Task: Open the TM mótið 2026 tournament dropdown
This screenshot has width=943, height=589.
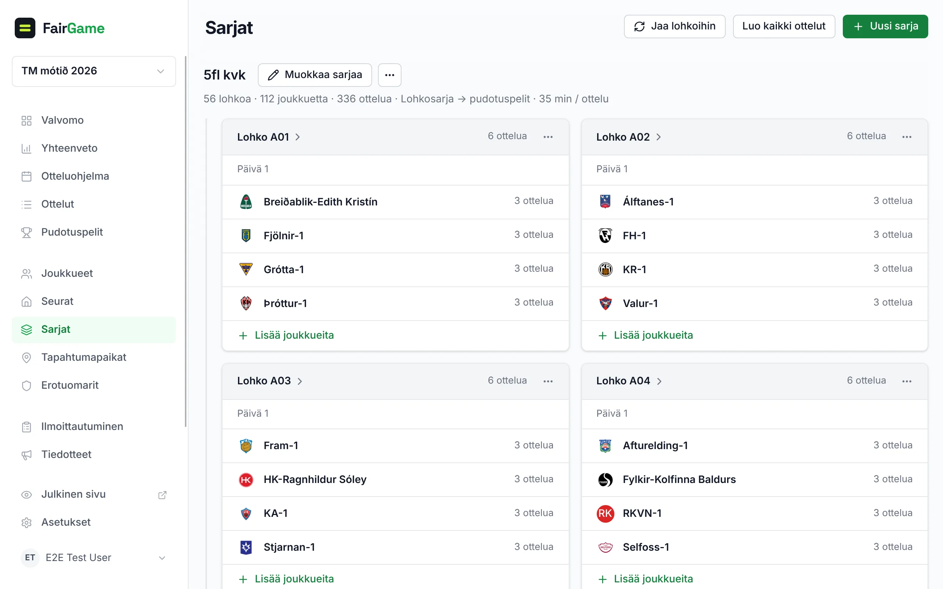Action: [94, 71]
